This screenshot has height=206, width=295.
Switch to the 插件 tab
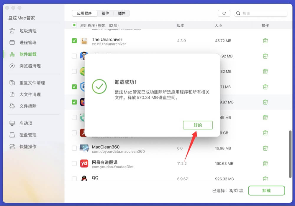pyautogui.click(x=122, y=13)
